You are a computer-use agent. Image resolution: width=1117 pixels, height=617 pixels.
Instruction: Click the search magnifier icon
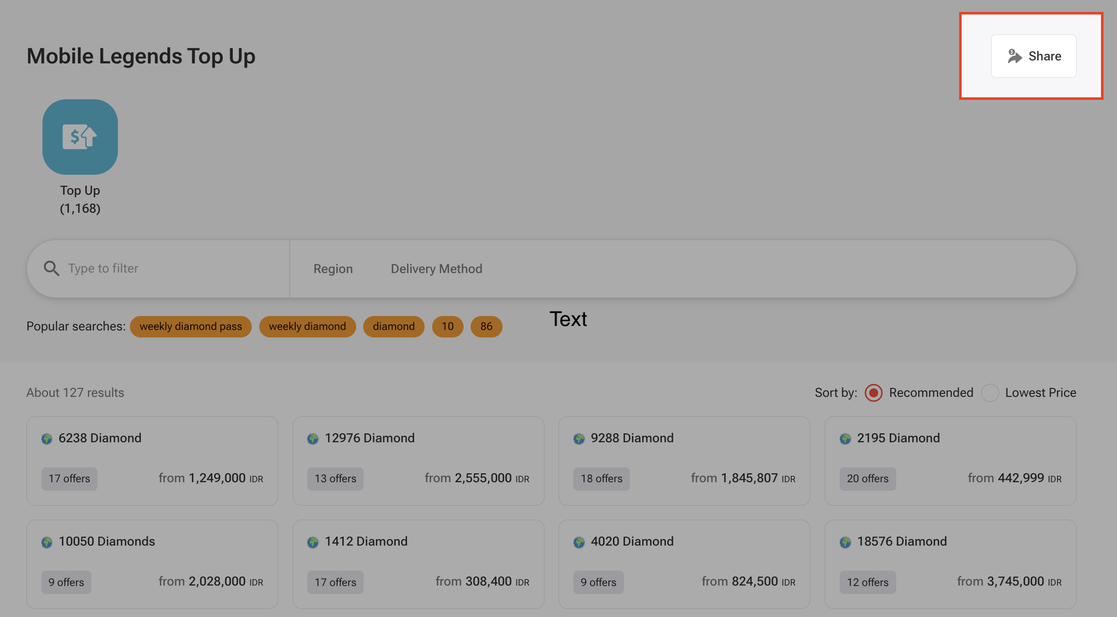(x=51, y=269)
